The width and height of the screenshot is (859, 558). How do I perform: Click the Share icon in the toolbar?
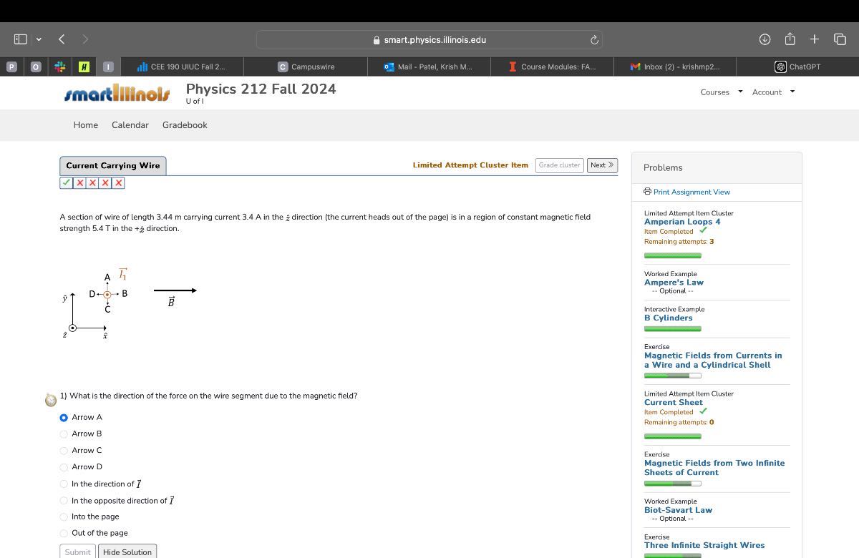(x=790, y=39)
